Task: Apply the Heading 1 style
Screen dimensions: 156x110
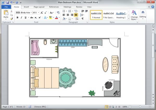Action: click(x=121, y=15)
